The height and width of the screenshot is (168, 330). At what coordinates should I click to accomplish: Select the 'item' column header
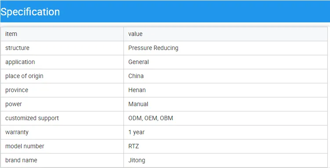(11, 34)
